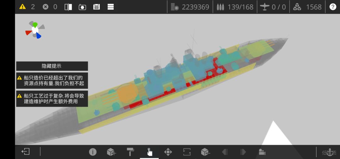Click the green axis on orientation gizmo

35,25
